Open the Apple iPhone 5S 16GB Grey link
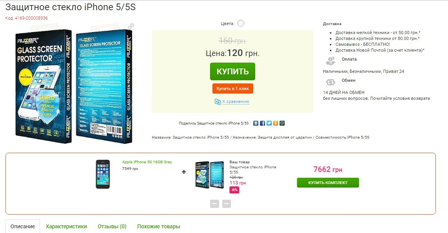Viewport: 448px width, 233px height. click(x=147, y=162)
